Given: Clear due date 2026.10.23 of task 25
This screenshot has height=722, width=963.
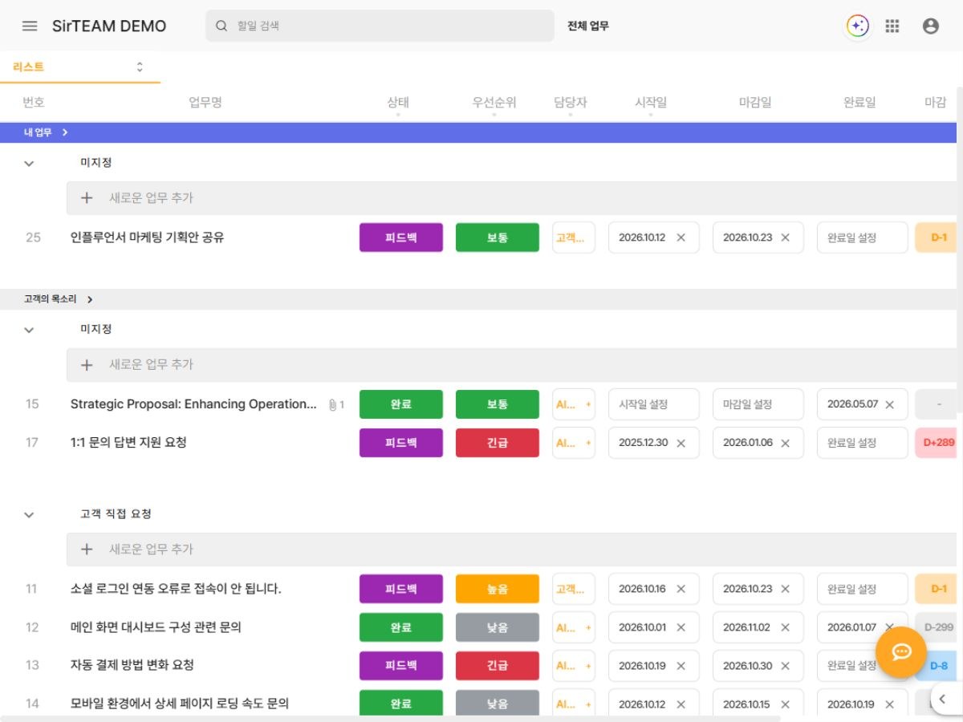Looking at the screenshot, I should click(x=786, y=237).
